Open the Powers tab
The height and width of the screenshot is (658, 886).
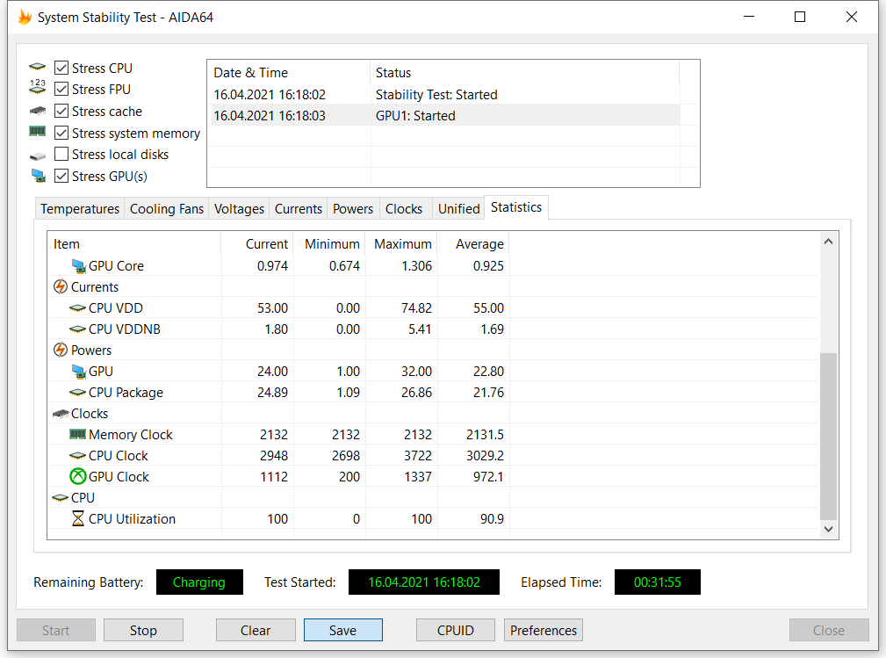353,208
